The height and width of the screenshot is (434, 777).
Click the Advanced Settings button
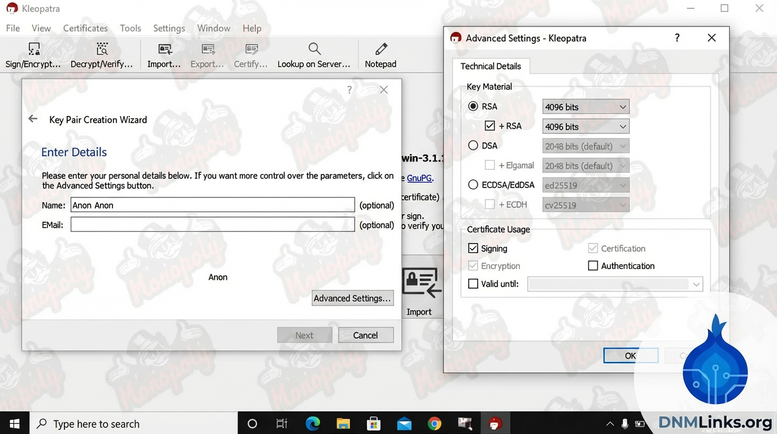352,298
